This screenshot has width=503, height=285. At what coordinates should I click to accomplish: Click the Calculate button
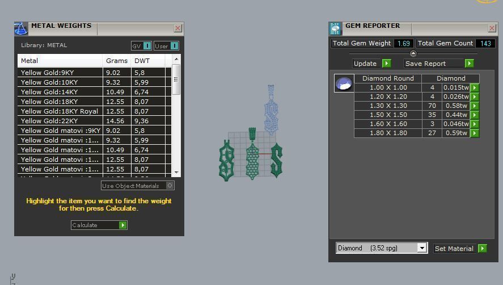click(99, 225)
